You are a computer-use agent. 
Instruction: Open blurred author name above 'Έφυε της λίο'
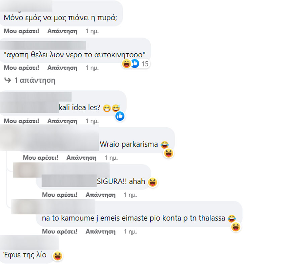(x=30, y=242)
